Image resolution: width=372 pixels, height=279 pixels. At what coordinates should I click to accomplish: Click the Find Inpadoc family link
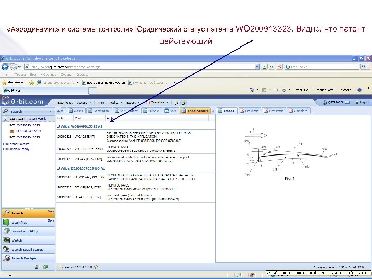point(16,149)
